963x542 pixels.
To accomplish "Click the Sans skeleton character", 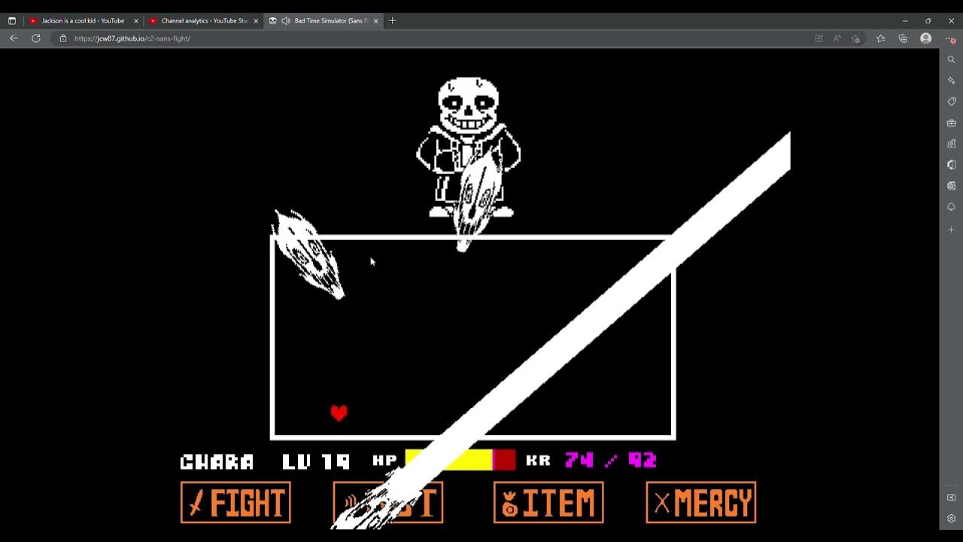I will coord(468,147).
